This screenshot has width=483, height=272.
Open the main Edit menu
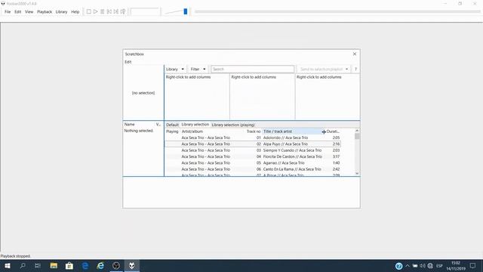[x=17, y=12]
